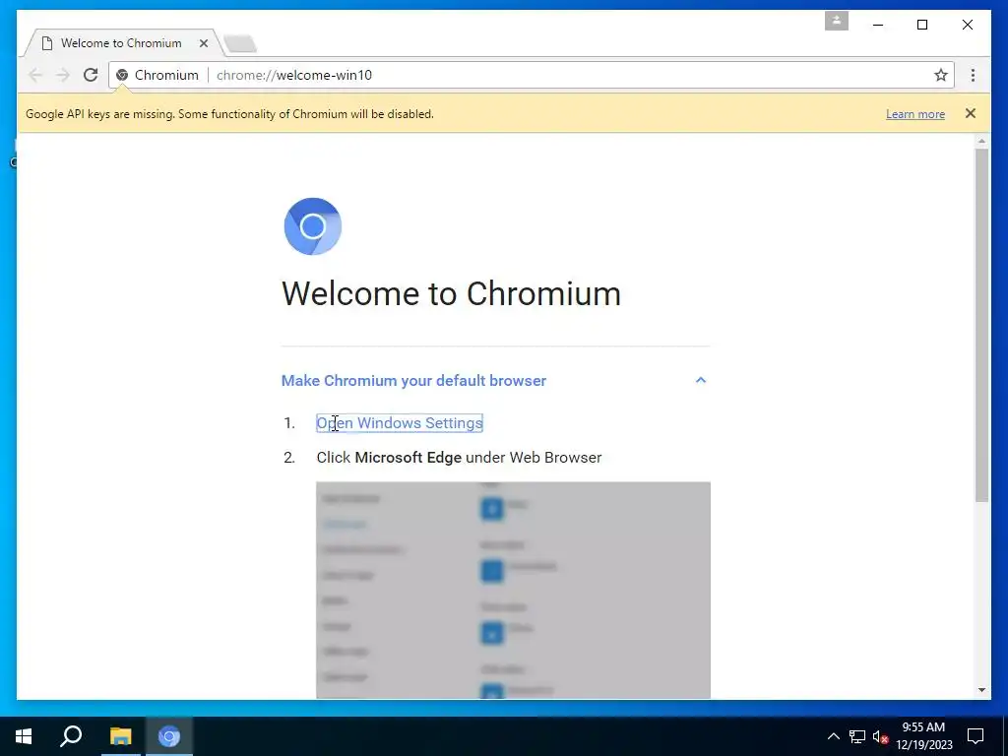Open the Windows Start menu
The height and width of the screenshot is (756, 1008).
pos(24,736)
